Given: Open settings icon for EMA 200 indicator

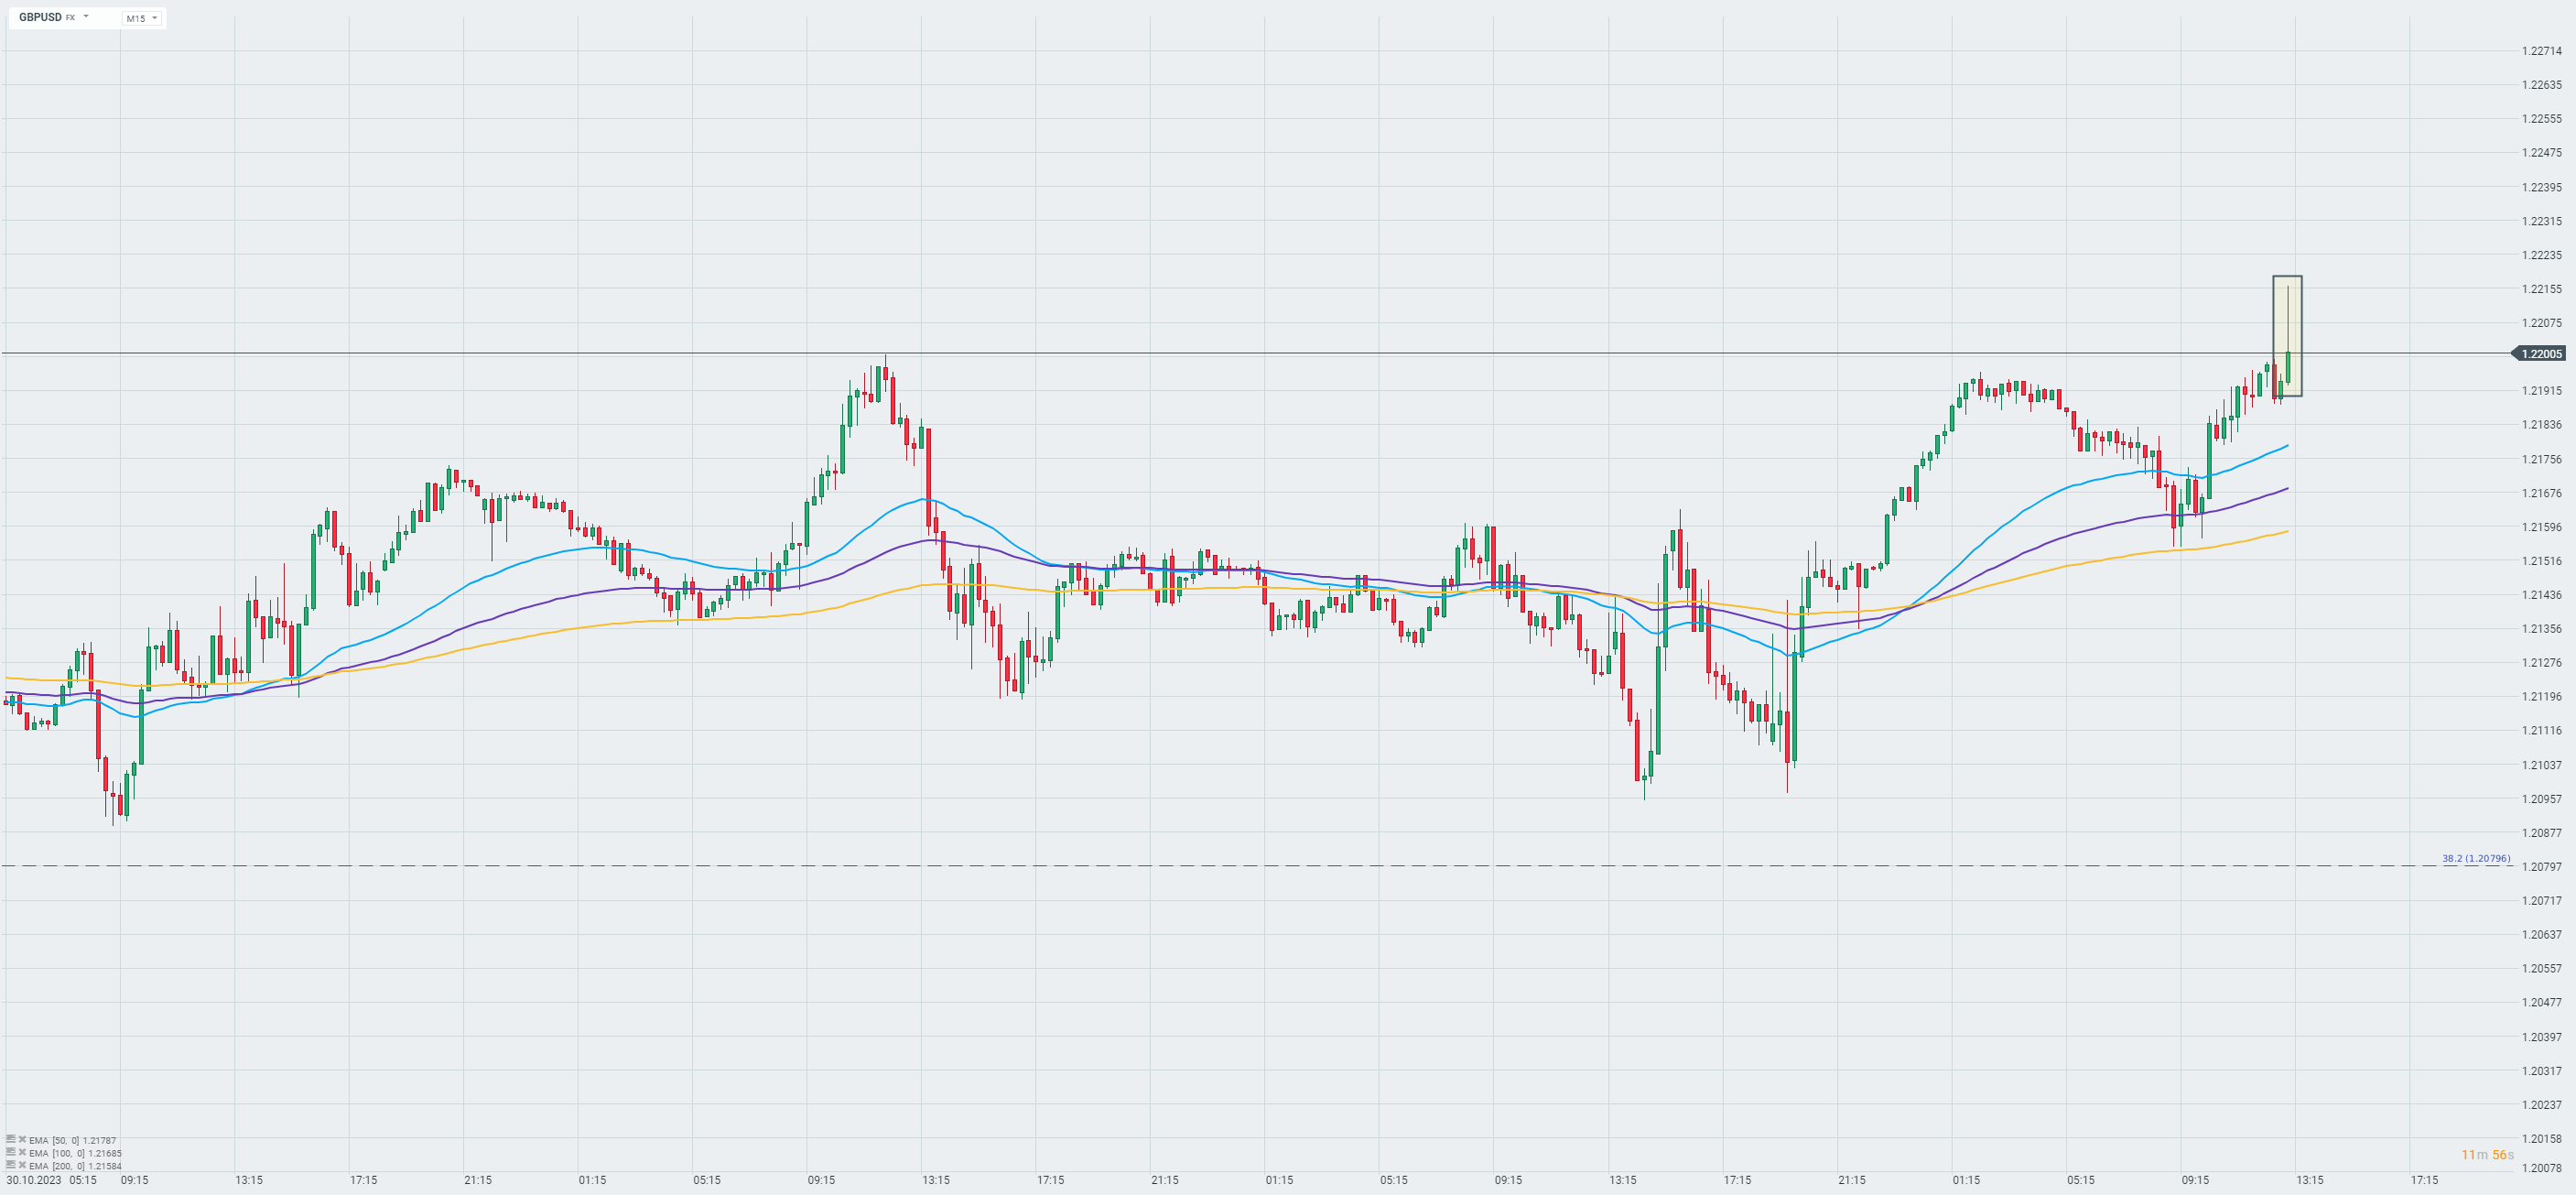Looking at the screenshot, I should point(10,1165).
